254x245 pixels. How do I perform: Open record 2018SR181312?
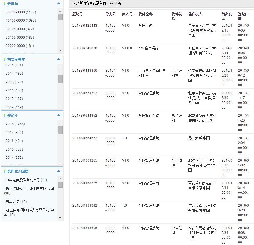coord(85,205)
